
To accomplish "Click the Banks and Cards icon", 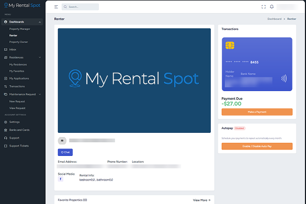I will tap(6, 130).
